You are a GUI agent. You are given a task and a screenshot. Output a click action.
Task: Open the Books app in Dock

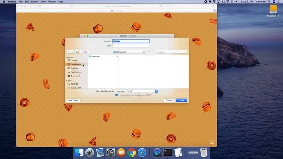[121, 153]
